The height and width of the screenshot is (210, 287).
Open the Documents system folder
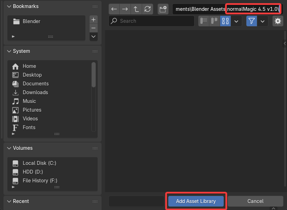(x=35, y=84)
